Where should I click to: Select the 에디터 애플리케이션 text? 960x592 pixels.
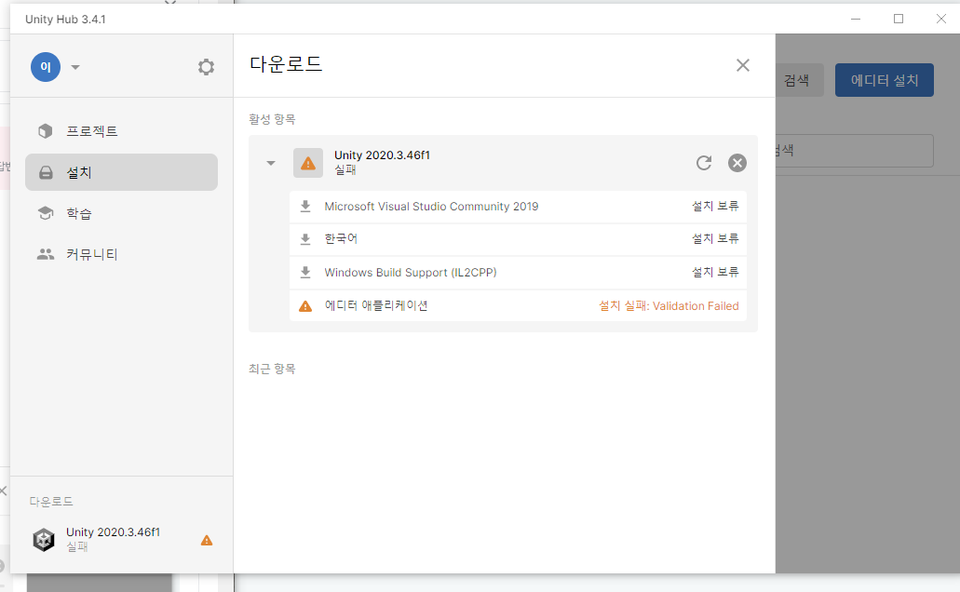coord(376,305)
